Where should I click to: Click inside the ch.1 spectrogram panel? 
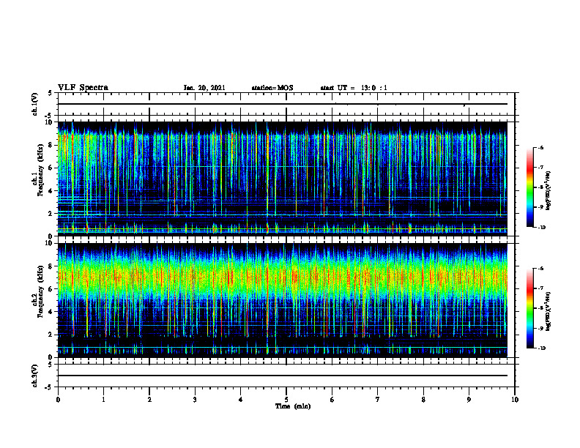pyautogui.click(x=283, y=179)
